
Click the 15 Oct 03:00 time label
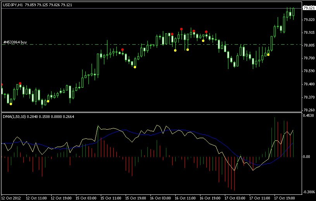(86, 198)
